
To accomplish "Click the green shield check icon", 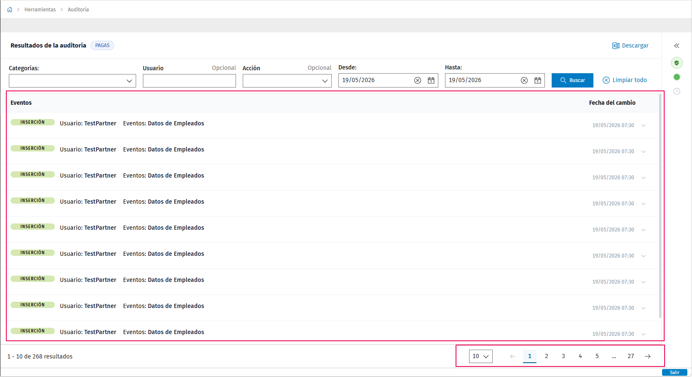I will [677, 63].
